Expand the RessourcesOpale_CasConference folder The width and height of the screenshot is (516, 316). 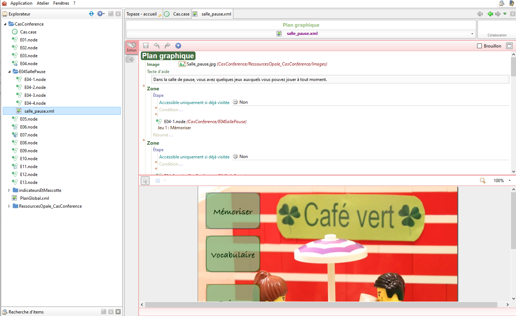9,206
